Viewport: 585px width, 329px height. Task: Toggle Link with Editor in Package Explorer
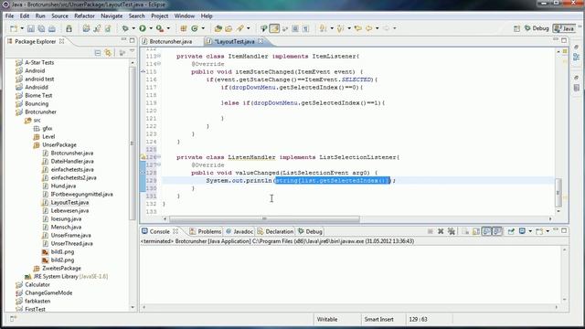[x=108, y=53]
